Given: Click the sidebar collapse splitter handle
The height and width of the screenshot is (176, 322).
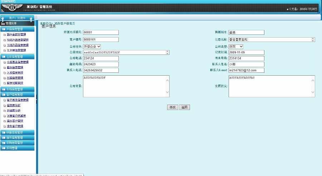Looking at the screenshot, I should (37, 99).
